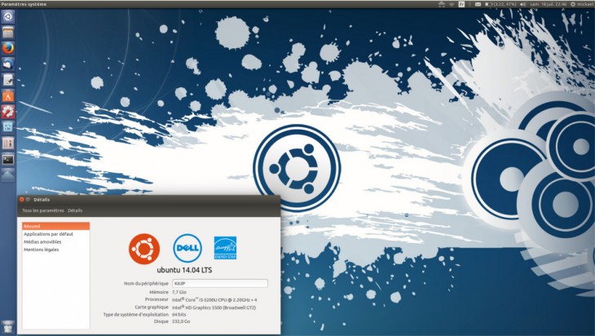Click the orange Ubuntu logo in Détails
The height and width of the screenshot is (336, 595).
tap(144, 249)
